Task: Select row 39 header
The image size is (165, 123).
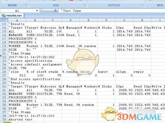Action: coord(4,119)
